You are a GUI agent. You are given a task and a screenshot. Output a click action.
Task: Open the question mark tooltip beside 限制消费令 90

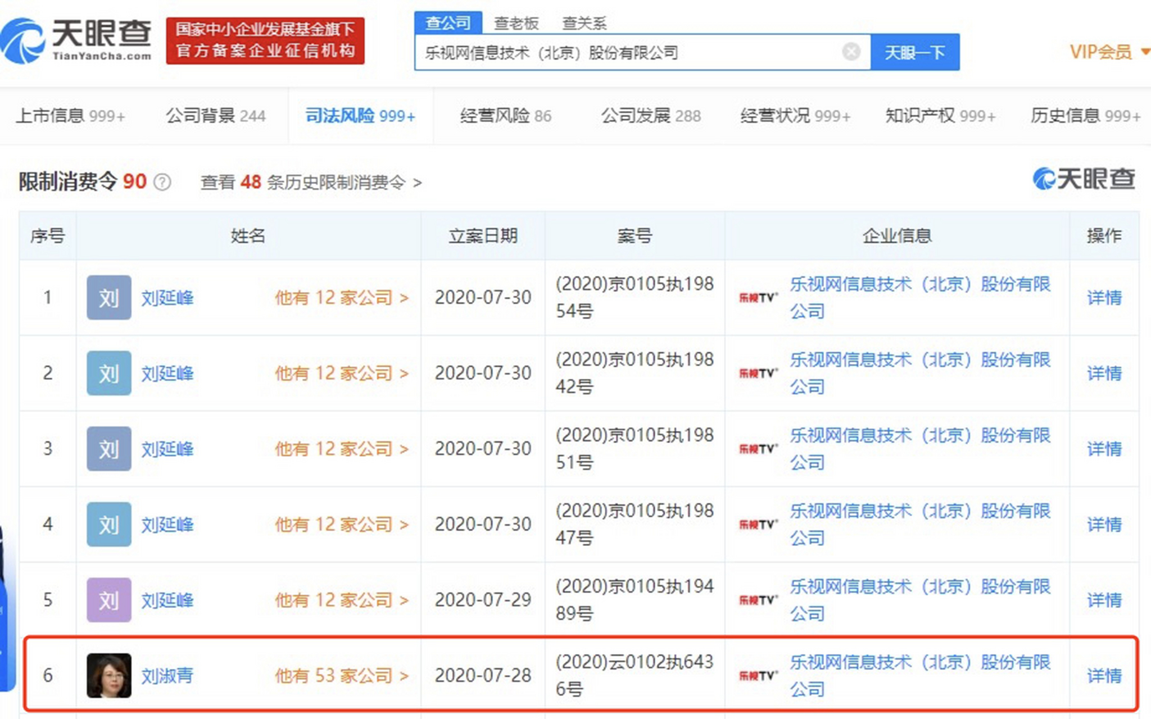[x=161, y=181]
